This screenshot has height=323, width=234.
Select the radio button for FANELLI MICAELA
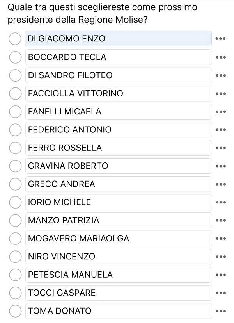click(15, 112)
